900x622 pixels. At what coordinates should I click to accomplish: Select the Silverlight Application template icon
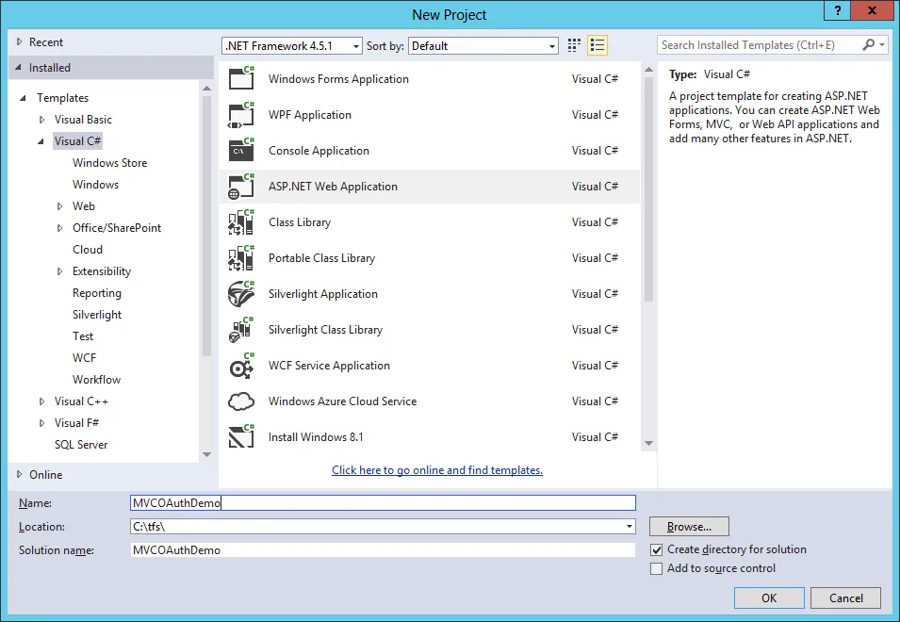point(239,293)
